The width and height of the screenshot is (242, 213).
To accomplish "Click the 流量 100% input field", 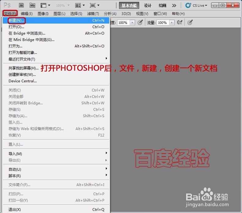I will pyautogui.click(x=163, y=23).
